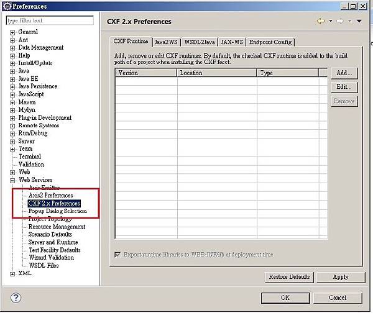Dismiss dialog with Cancel button
This screenshot has width=373, height=313.
click(338, 298)
